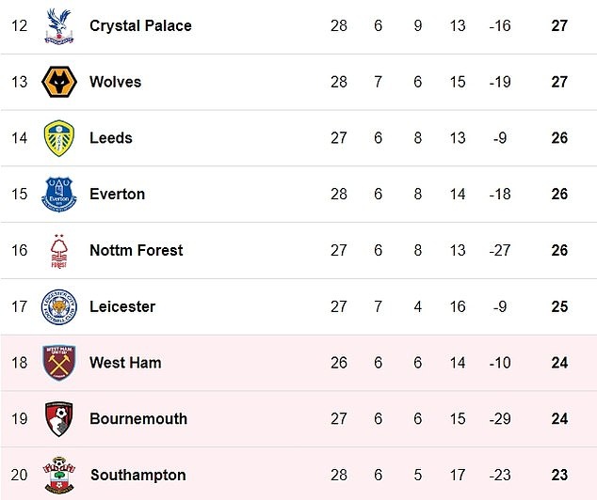Open the Everton team name link
The width and height of the screenshot is (597, 500).
click(117, 195)
